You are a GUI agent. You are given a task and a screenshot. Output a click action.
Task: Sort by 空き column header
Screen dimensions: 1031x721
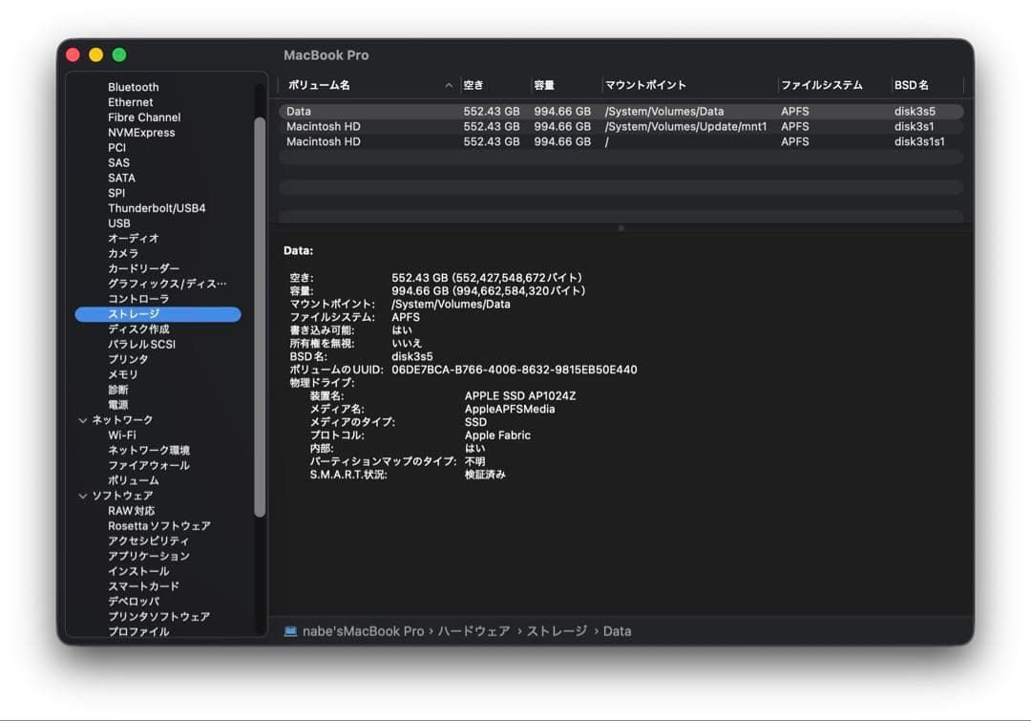pos(494,85)
